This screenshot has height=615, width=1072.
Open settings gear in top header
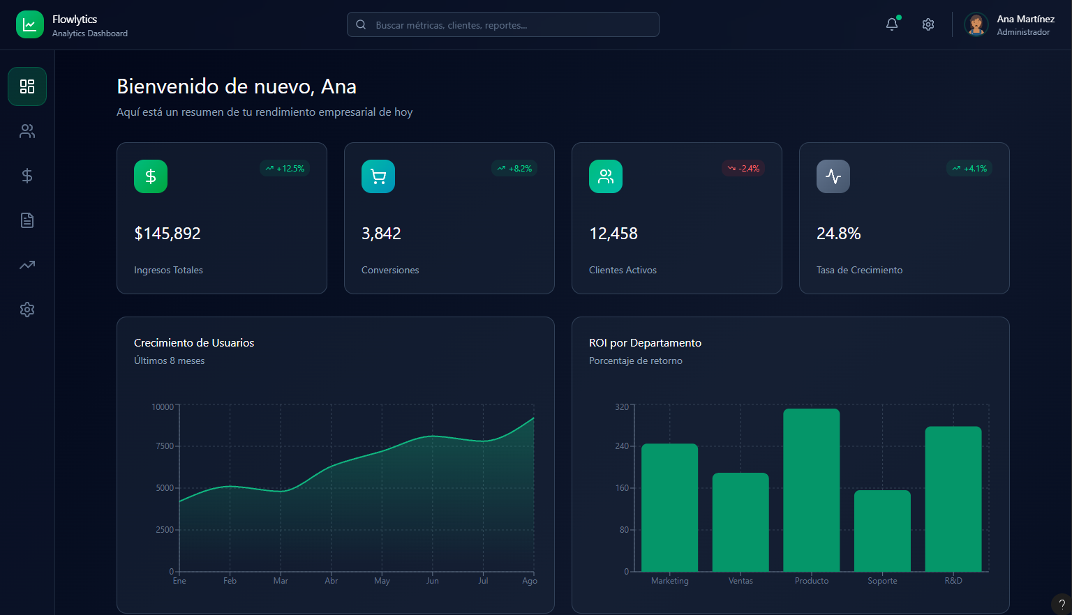pyautogui.click(x=928, y=24)
